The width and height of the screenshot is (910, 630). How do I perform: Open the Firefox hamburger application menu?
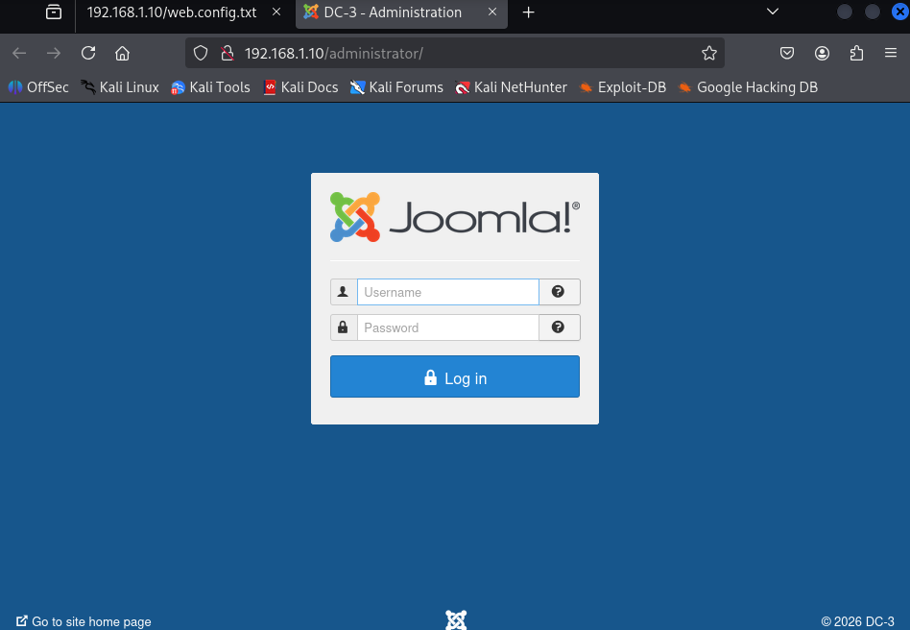pos(891,54)
